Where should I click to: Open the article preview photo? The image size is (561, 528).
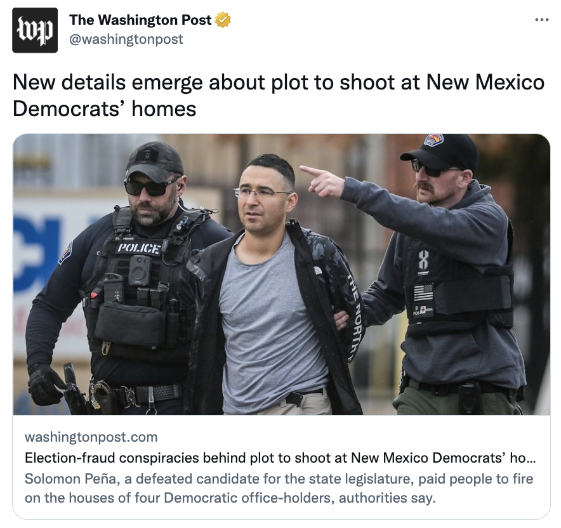[282, 274]
